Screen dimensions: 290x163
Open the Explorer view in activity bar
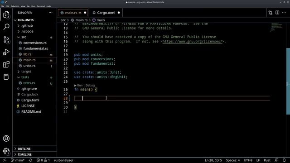[x=6, y=14]
